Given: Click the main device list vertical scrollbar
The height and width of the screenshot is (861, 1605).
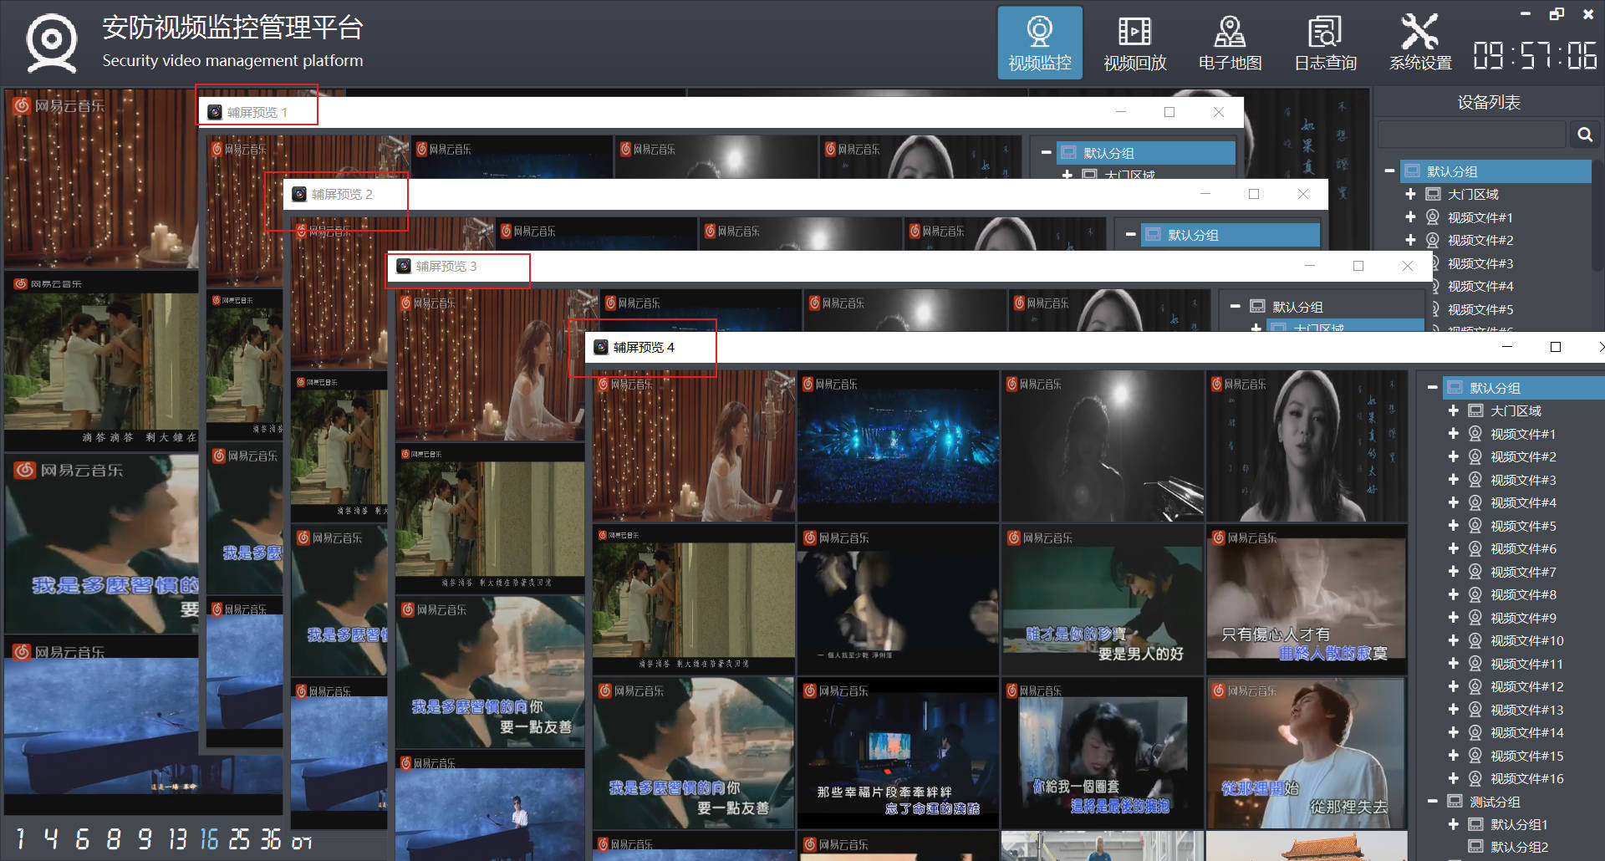Looking at the screenshot, I should (1598, 216).
